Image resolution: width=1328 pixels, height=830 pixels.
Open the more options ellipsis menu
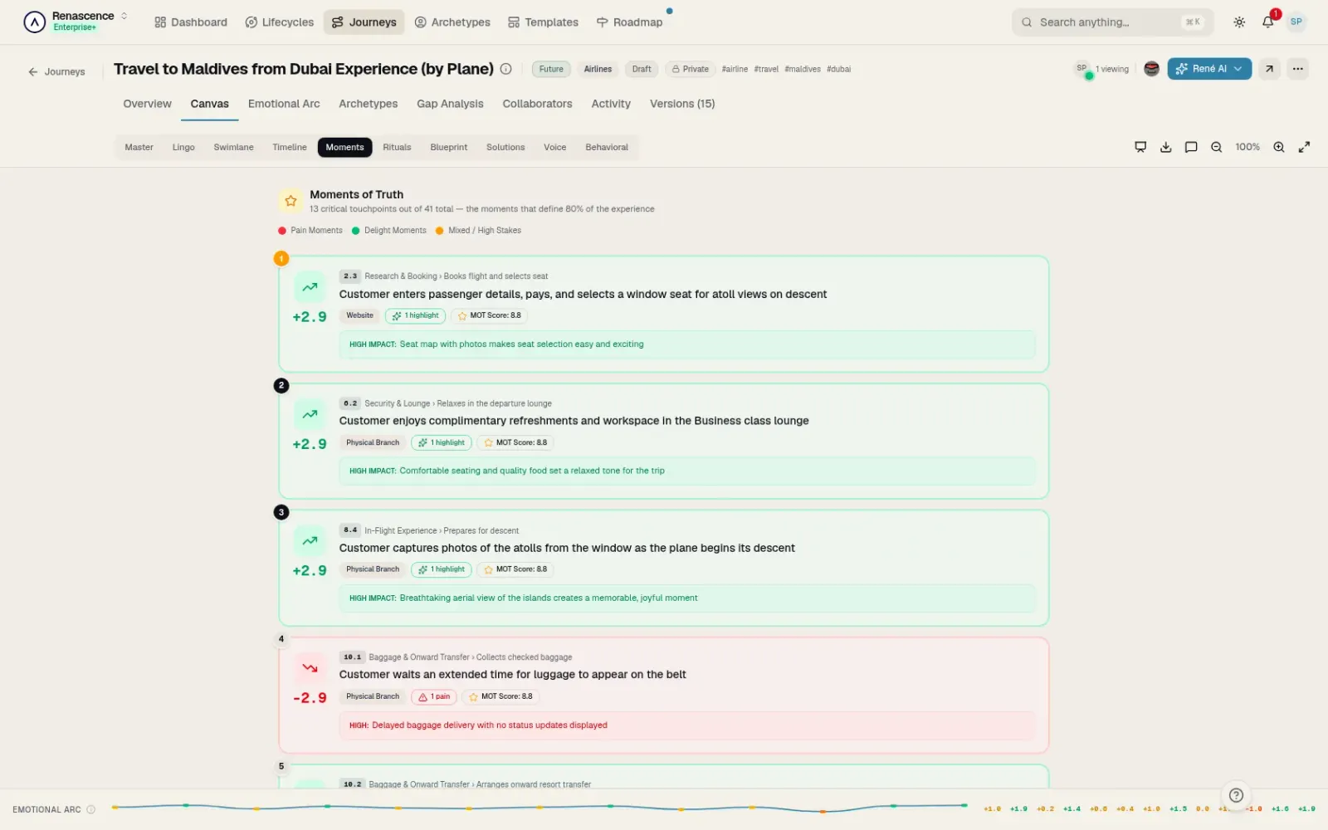pyautogui.click(x=1298, y=69)
